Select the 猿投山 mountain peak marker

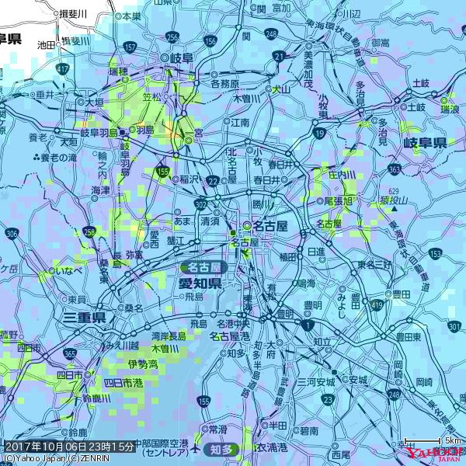[x=395, y=209]
